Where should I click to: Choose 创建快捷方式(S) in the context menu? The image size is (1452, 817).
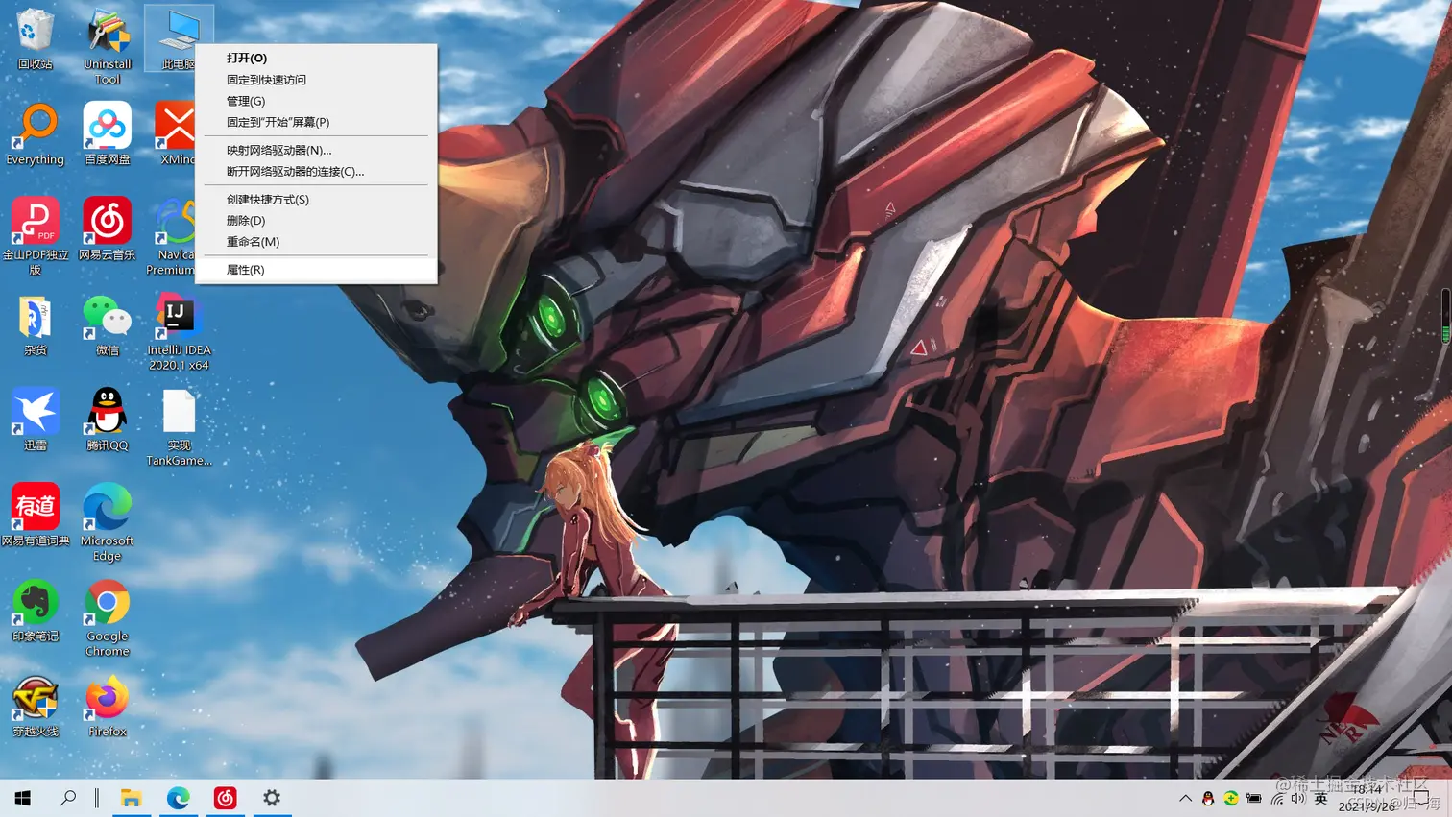316,199
